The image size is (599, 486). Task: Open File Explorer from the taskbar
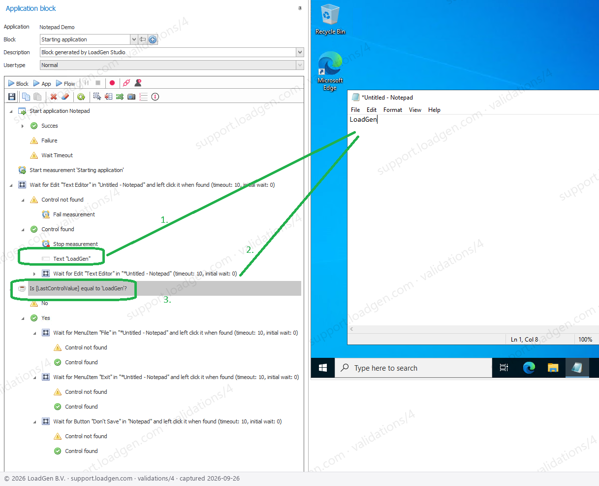(553, 368)
